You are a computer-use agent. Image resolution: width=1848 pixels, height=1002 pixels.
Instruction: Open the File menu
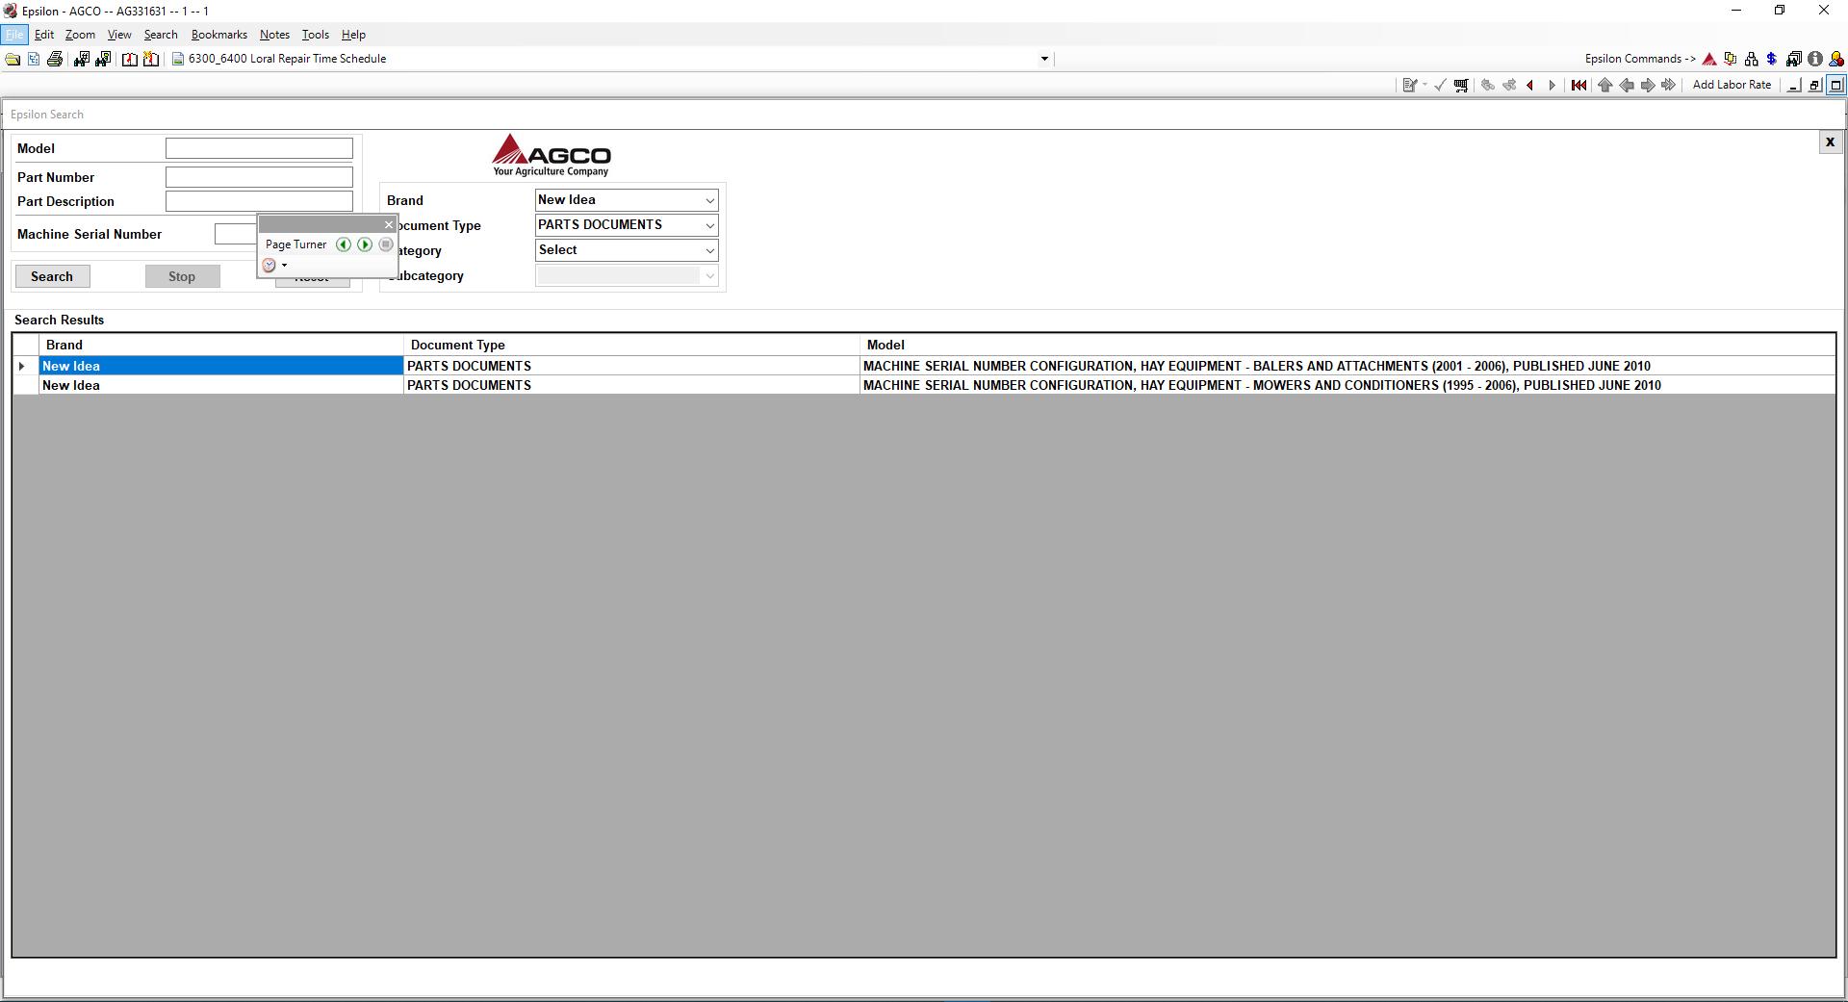pos(14,35)
